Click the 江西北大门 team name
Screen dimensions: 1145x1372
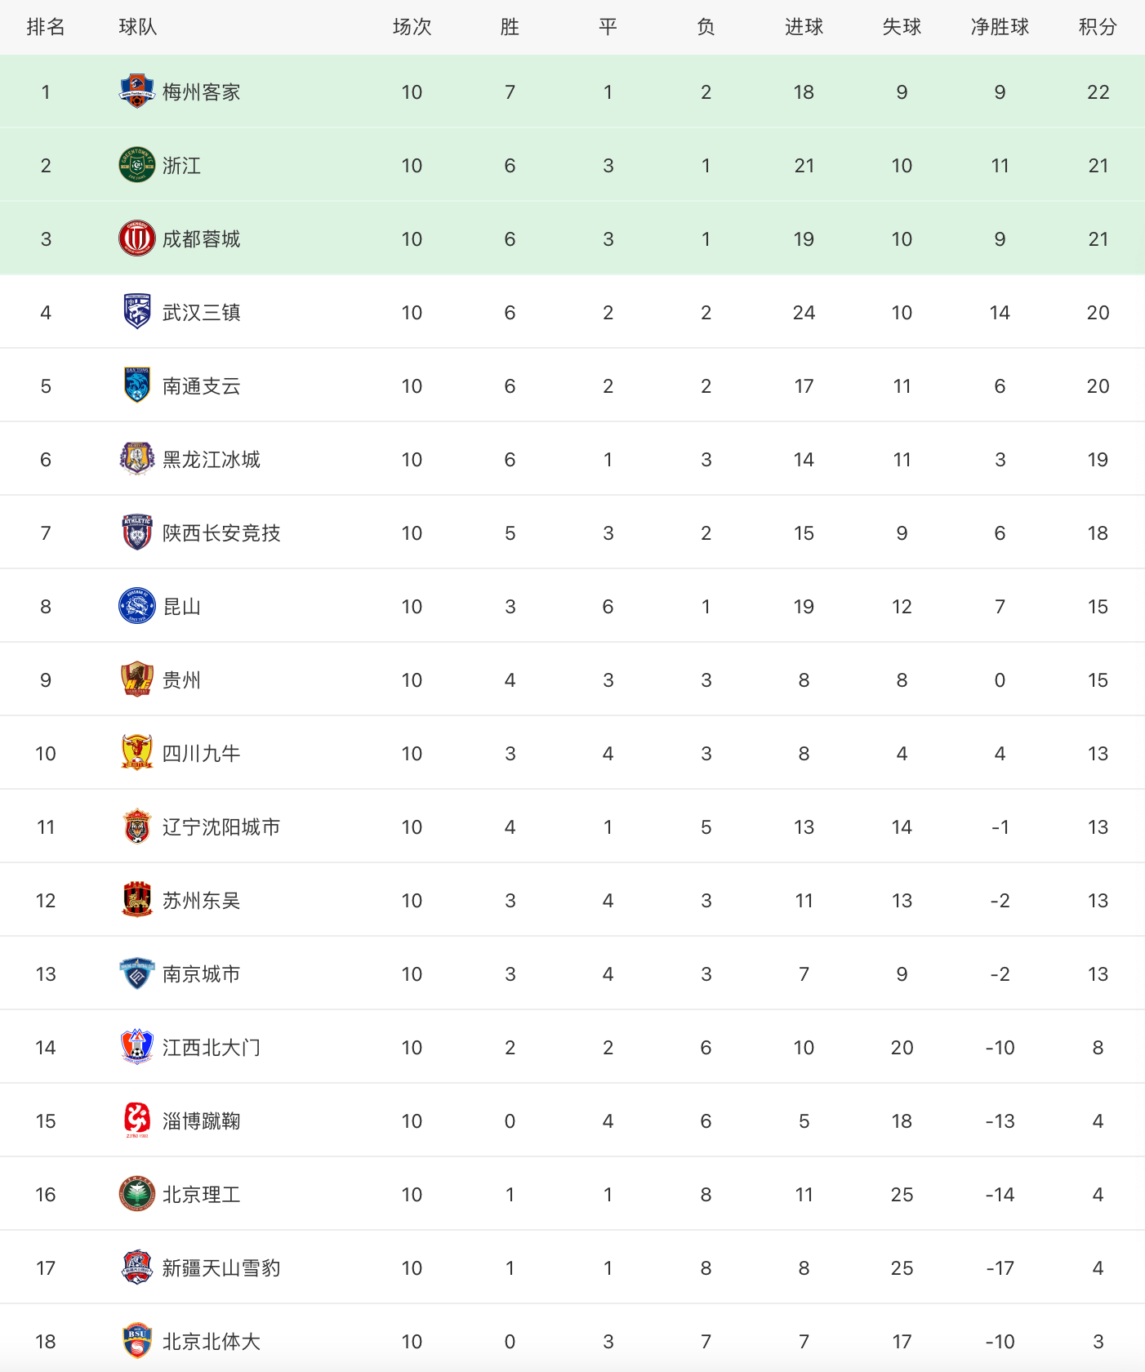click(x=212, y=1048)
